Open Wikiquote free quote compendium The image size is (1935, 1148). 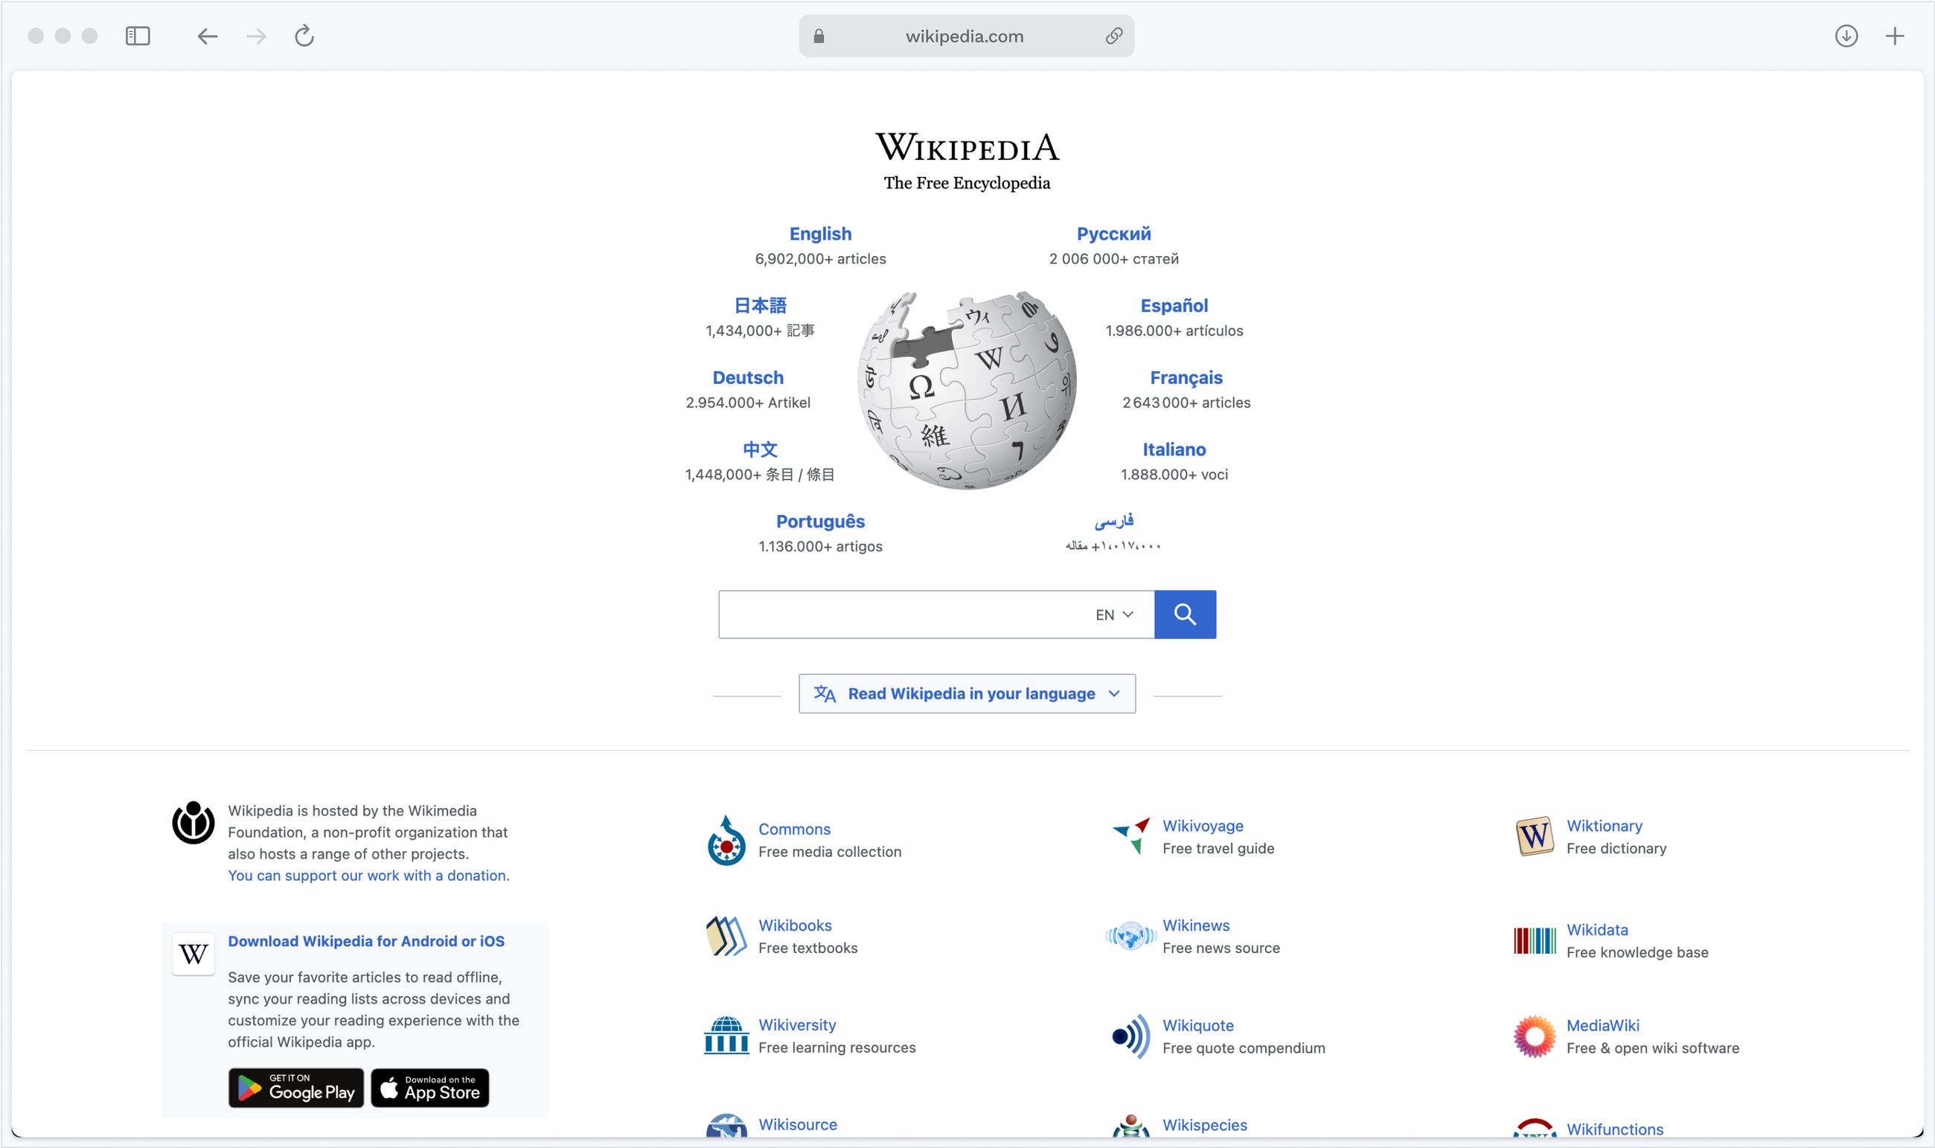click(1197, 1025)
